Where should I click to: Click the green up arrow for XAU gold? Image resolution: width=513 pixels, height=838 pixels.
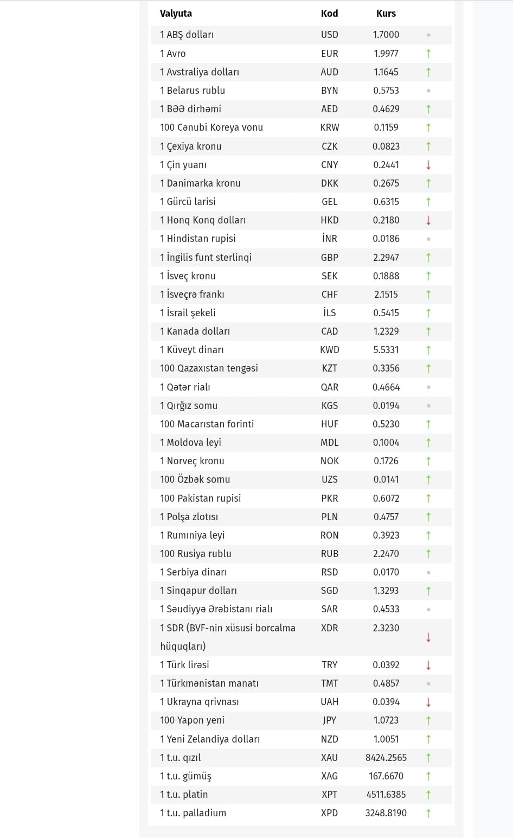(428, 758)
